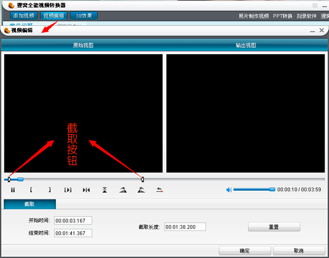
Task: Click 添加视频 in main window
Action: point(24,16)
